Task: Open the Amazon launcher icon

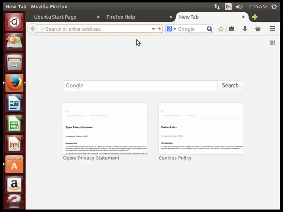Action: click(x=14, y=185)
